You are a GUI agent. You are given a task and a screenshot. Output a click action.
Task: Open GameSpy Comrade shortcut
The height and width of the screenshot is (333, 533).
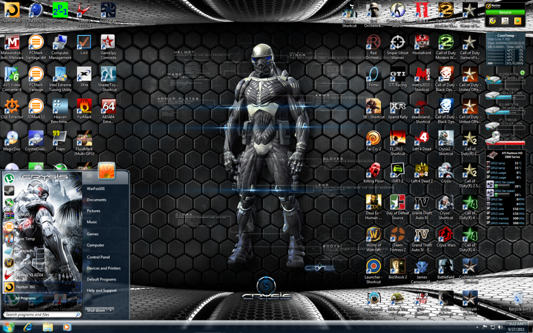(x=108, y=47)
